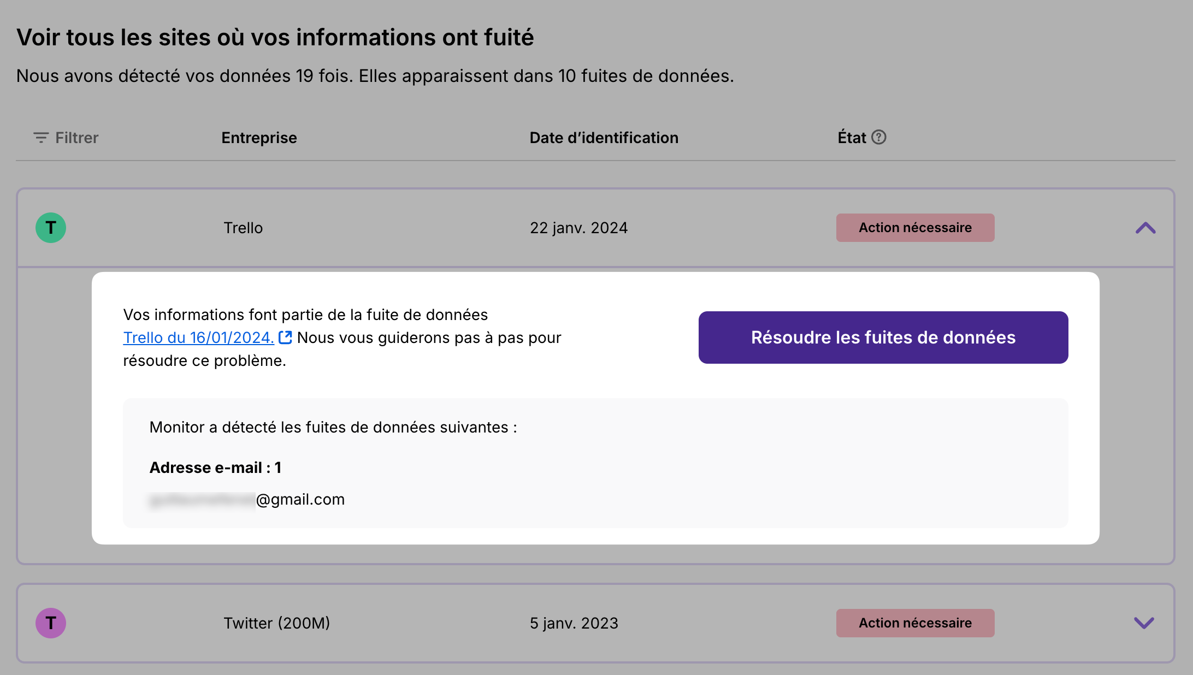The width and height of the screenshot is (1193, 675).
Task: Click the Twitter (200M) company name
Action: click(276, 623)
